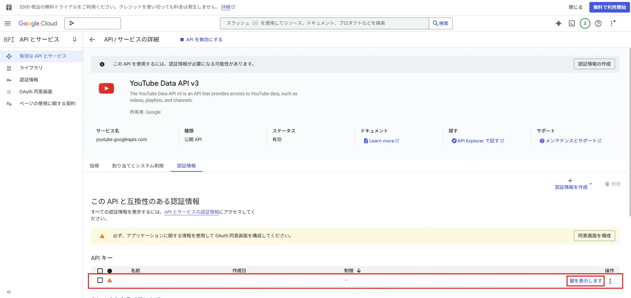Pin the API とサービス sidebar

pos(75,40)
